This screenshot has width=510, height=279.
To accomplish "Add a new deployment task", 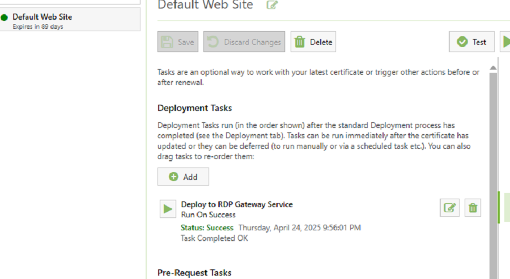I will click(x=183, y=177).
